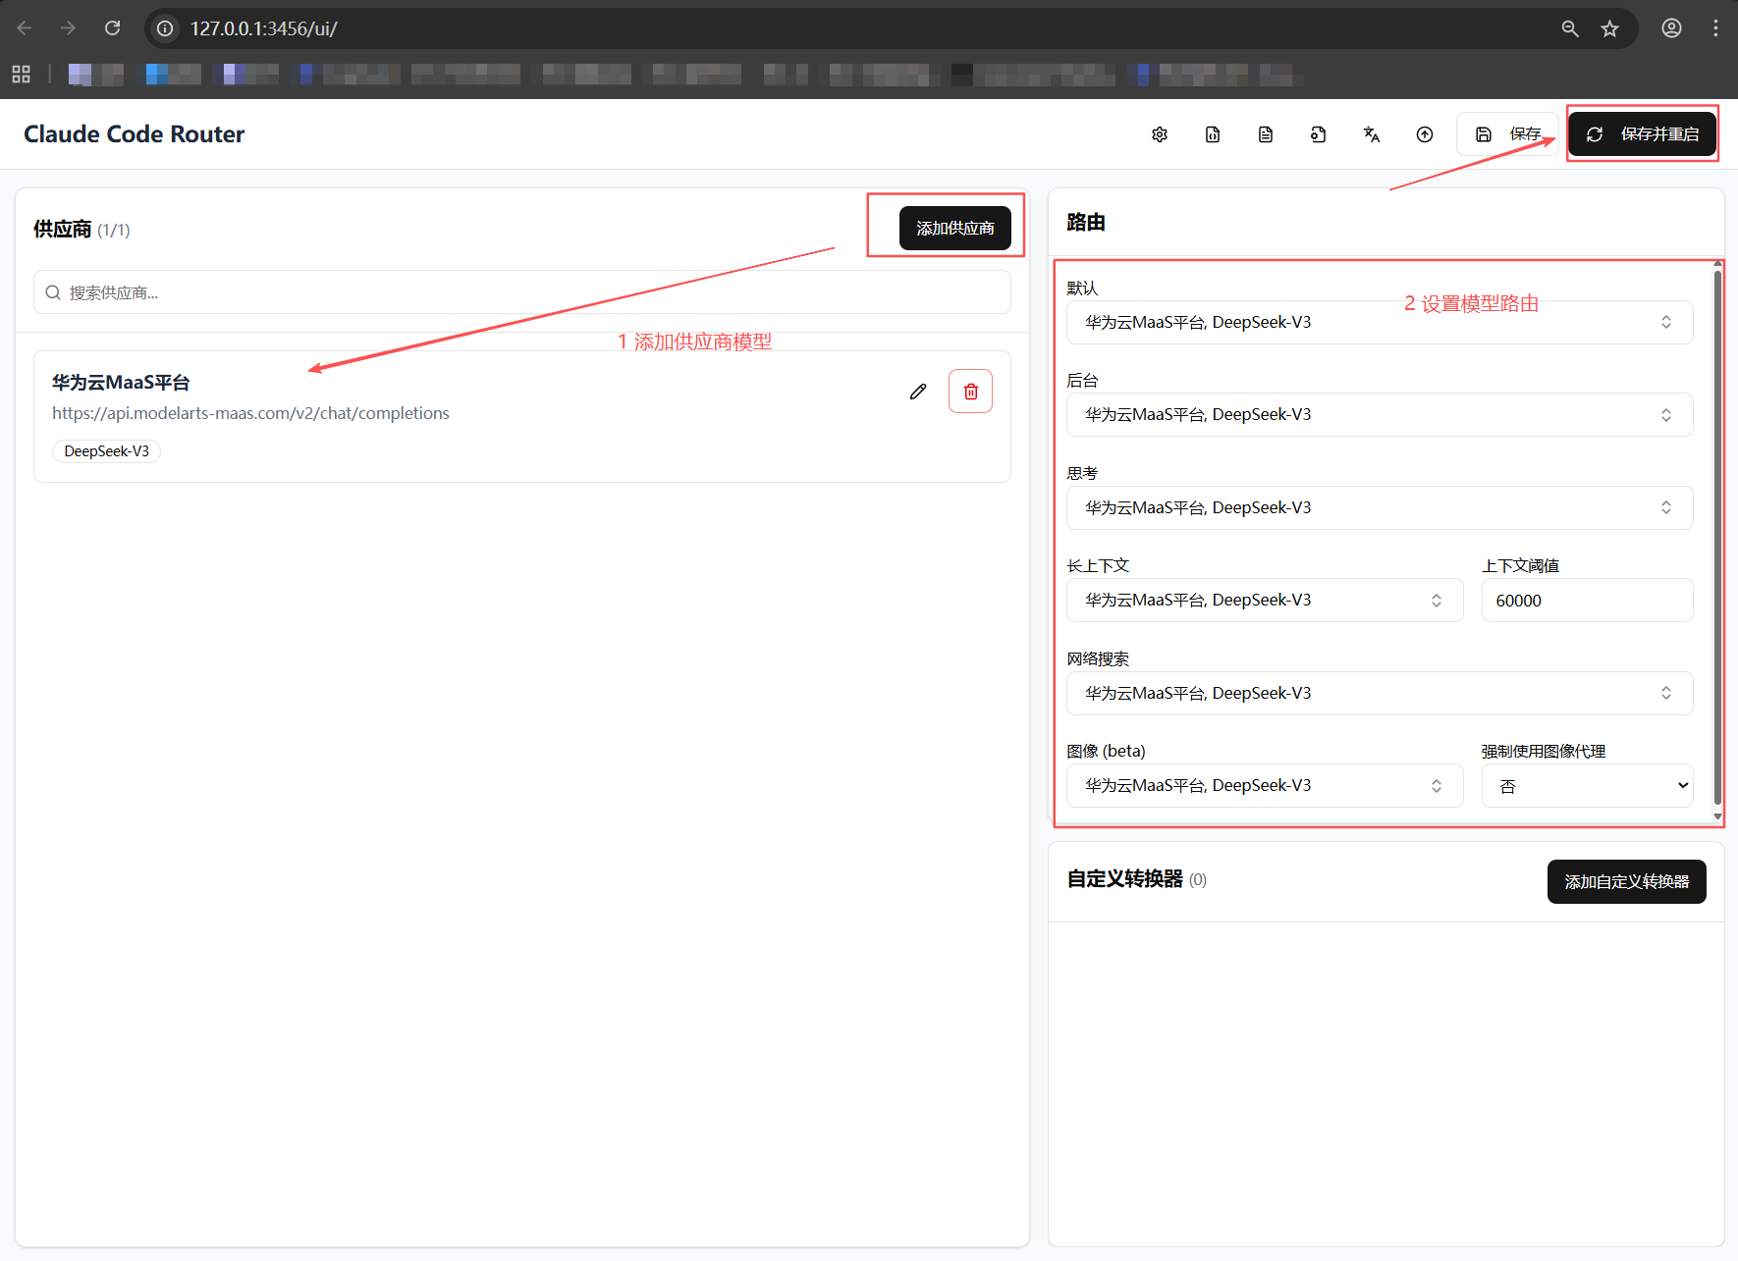The width and height of the screenshot is (1738, 1261).
Task: Open the browser zoom magnifier icon
Action: click(x=1570, y=28)
